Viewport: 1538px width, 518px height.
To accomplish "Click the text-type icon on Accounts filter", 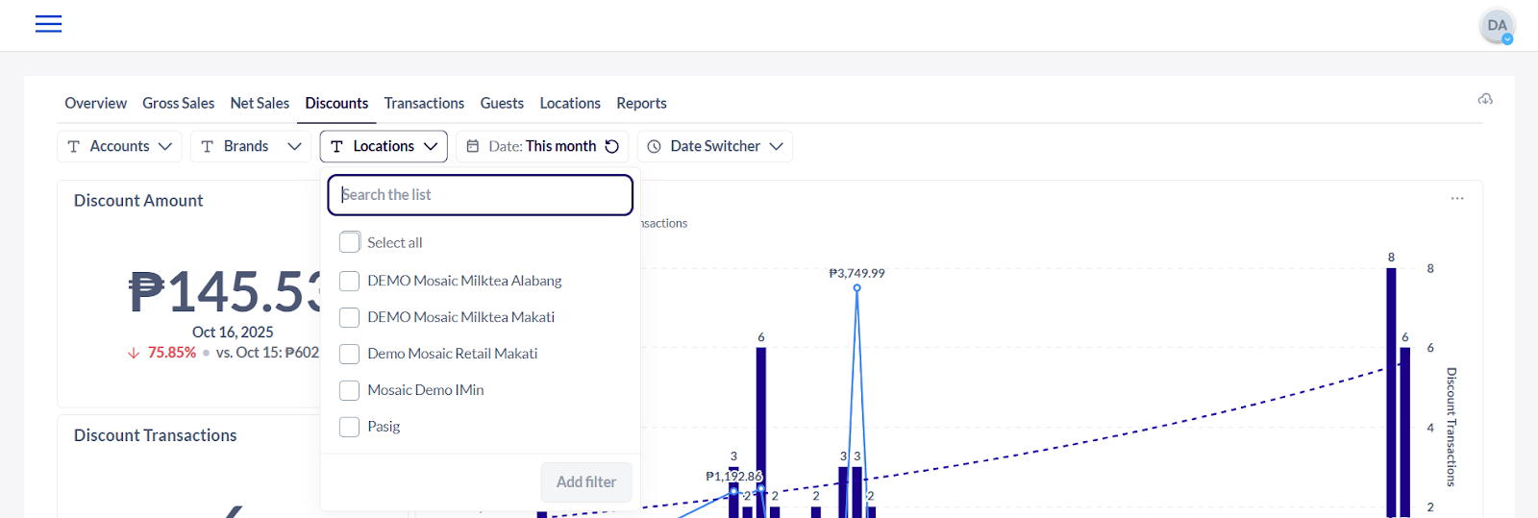I will coord(74,146).
